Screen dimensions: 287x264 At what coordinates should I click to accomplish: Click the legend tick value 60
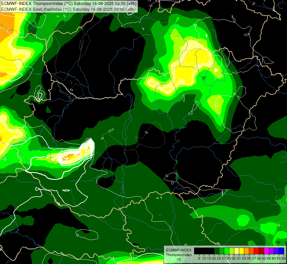click(x=284, y=258)
